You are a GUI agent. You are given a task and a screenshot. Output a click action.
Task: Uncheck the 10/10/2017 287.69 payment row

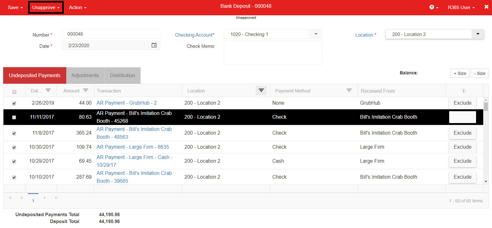(14, 177)
